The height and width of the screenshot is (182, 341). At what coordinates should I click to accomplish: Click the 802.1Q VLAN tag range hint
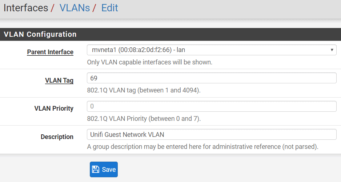144,90
